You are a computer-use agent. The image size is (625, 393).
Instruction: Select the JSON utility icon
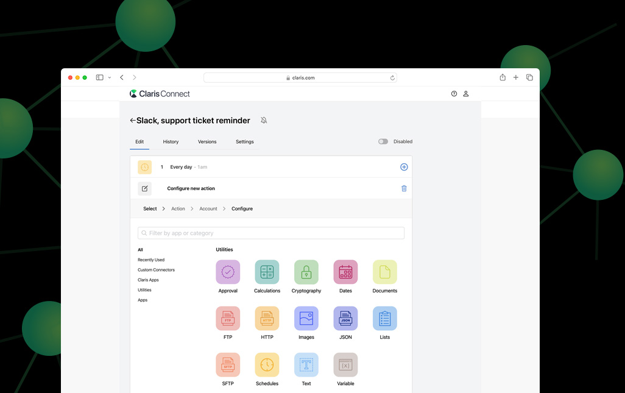345,319
